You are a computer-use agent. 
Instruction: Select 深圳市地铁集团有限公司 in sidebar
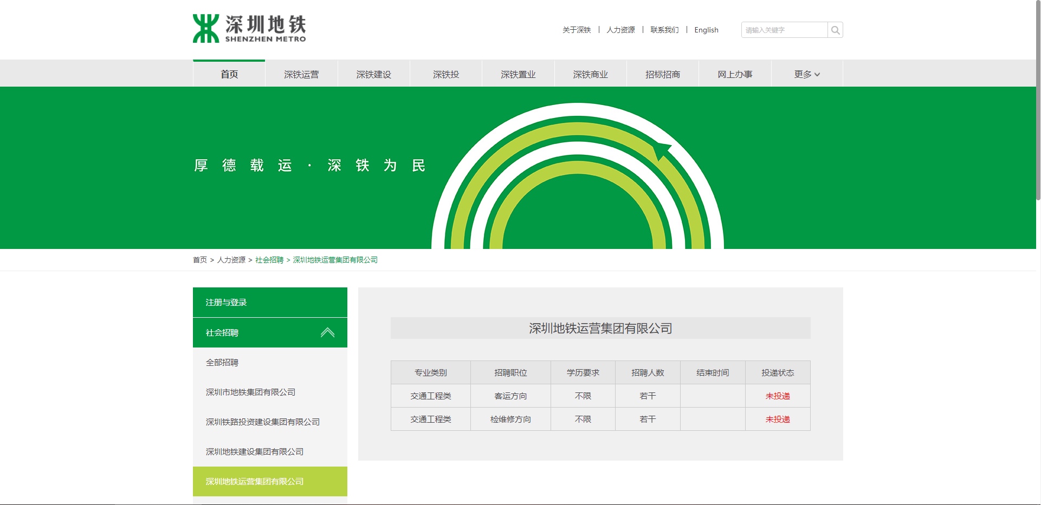pos(270,392)
